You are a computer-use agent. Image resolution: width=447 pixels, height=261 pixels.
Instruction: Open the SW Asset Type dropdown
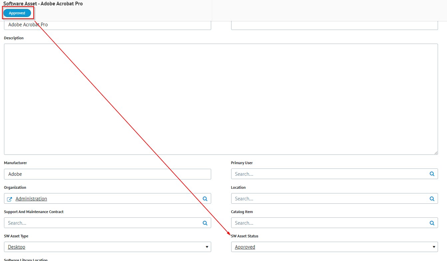tap(108, 247)
